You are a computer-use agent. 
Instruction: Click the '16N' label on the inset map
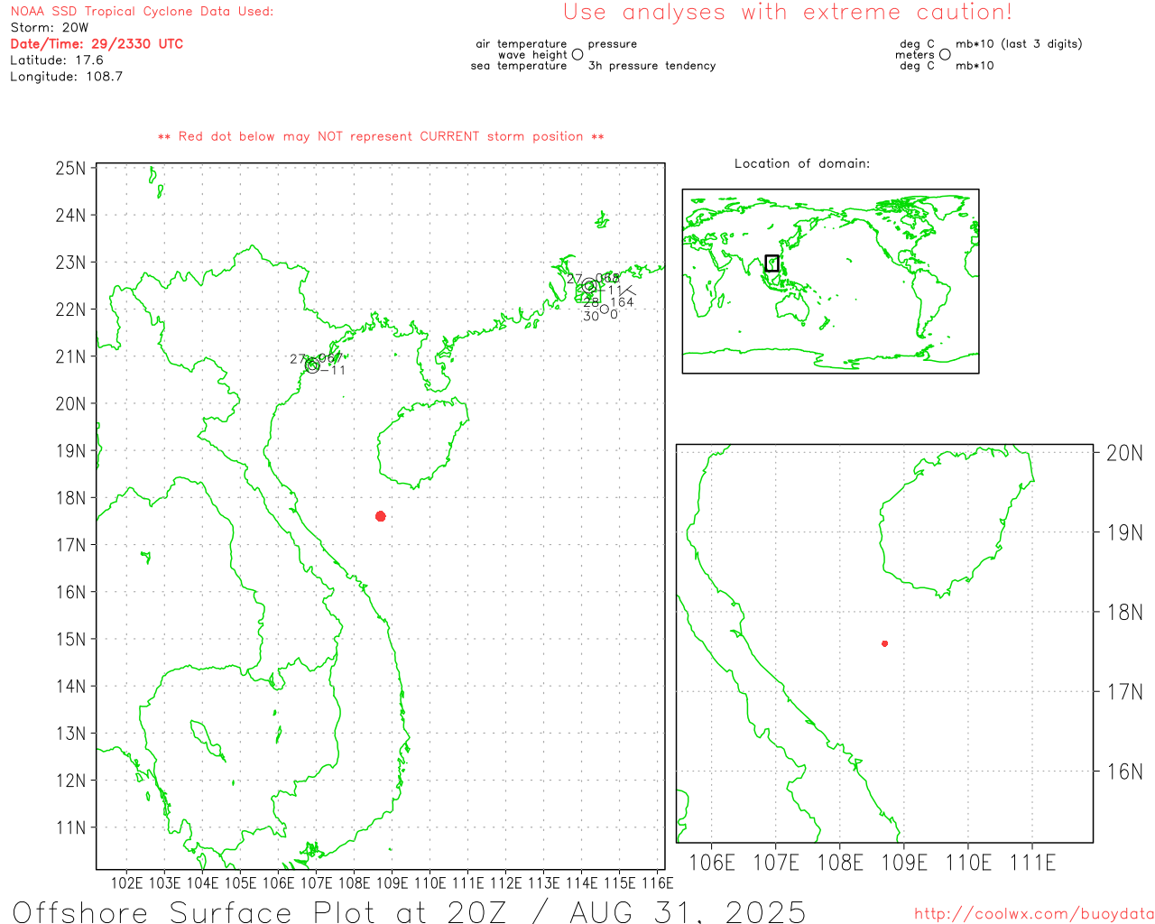[x=1124, y=772]
